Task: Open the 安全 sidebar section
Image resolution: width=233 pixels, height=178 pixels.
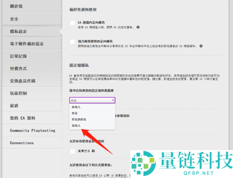Action: tap(32, 19)
